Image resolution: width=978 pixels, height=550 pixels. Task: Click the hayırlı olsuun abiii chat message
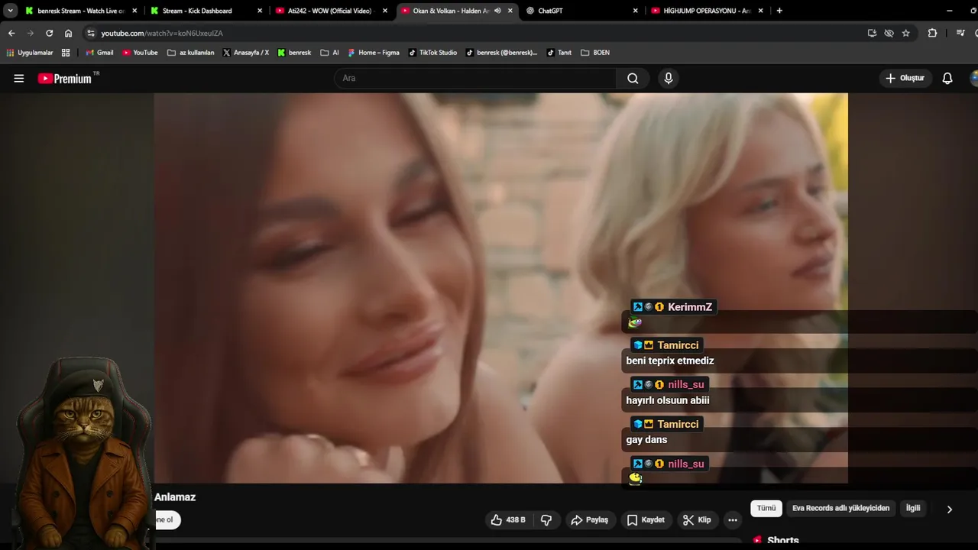pyautogui.click(x=668, y=400)
